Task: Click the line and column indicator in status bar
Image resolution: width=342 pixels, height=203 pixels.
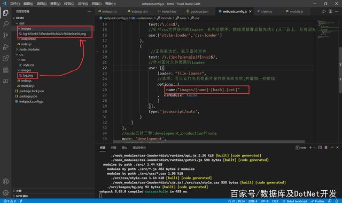Action: tap(236, 201)
